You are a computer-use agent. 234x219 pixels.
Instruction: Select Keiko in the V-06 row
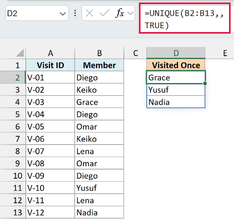[99, 139]
